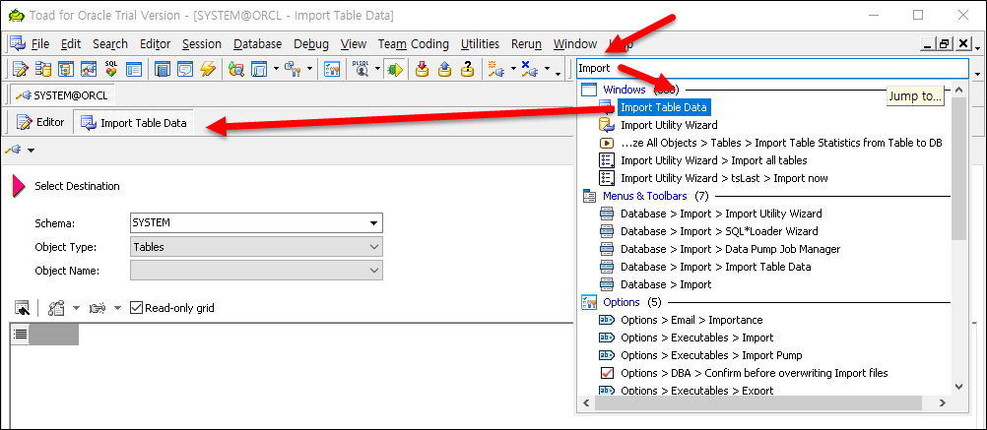
Task: Open dropdown arrow next to tools keys icon
Action: [309, 69]
